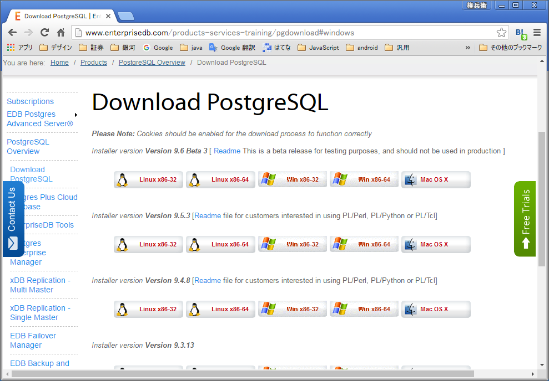Download 9.5.3 Mac OS X installer
549x381 pixels.
click(x=436, y=244)
